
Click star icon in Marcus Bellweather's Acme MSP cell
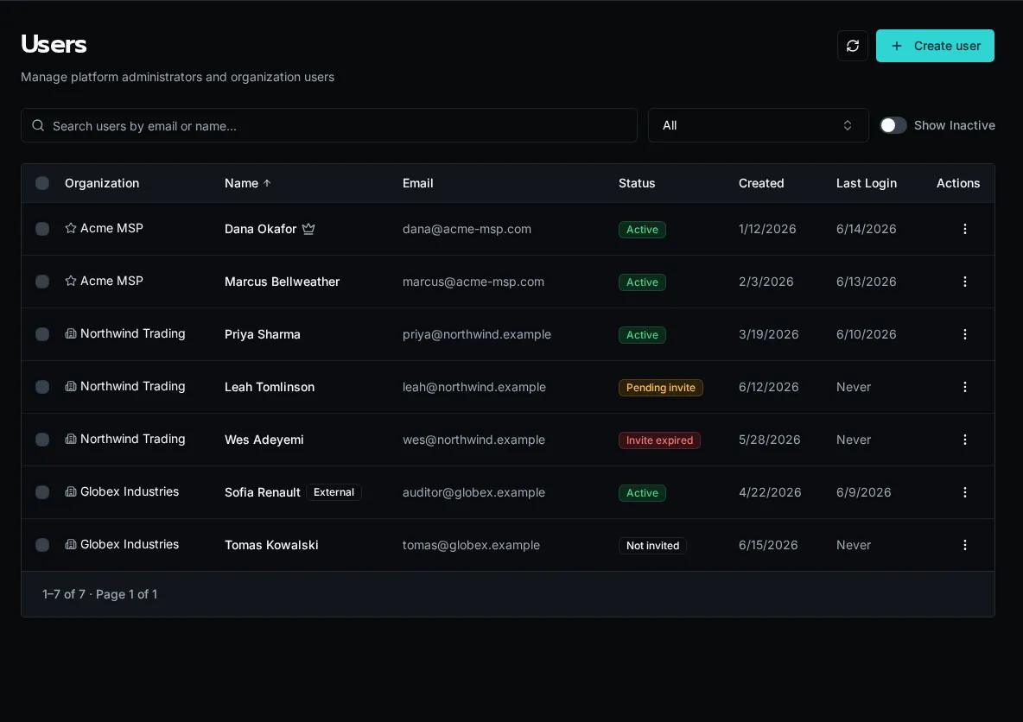71,281
